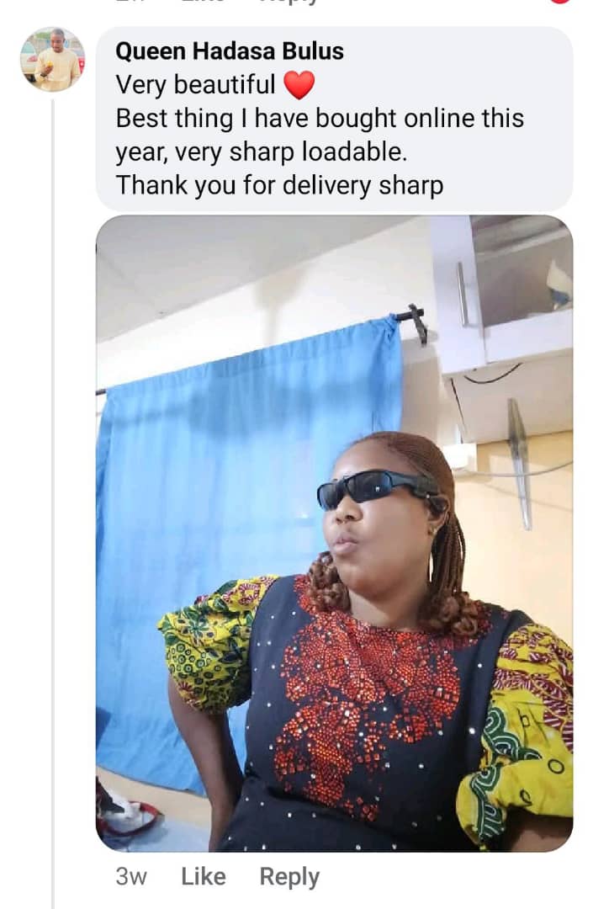Image resolution: width=593 pixels, height=909 pixels.
Task: Click 'Thank you for delivery sharp' text
Action: (x=279, y=185)
